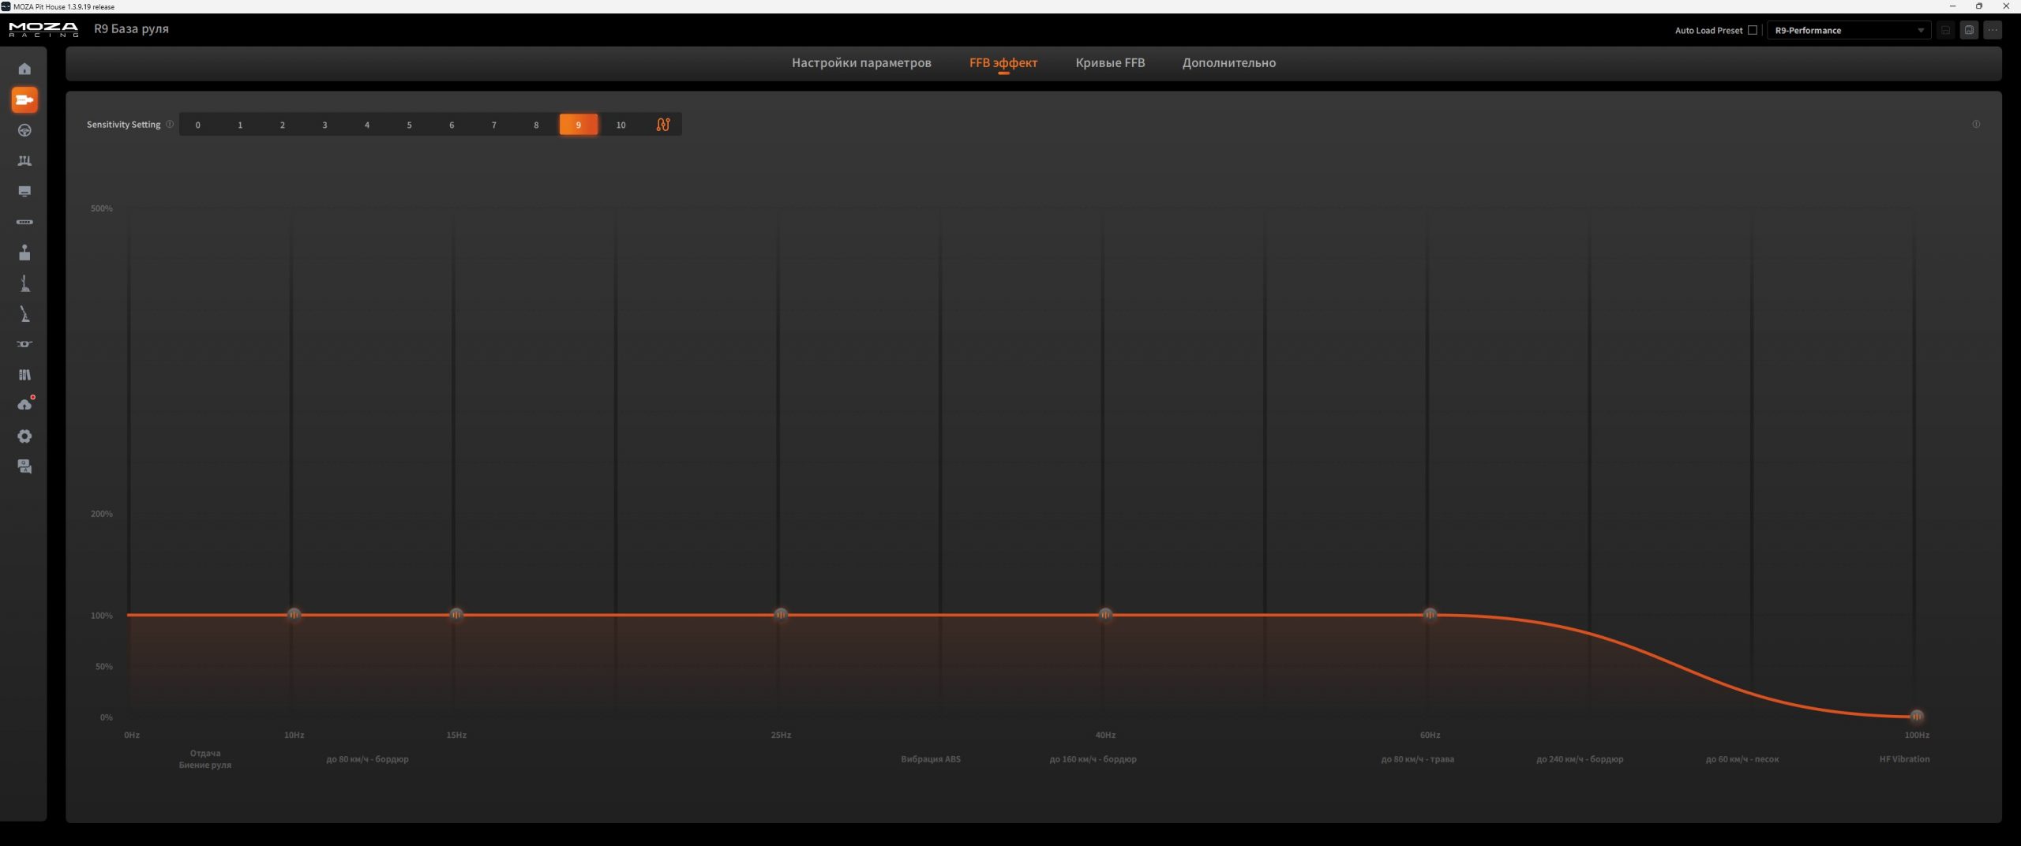Click the R9 База руля title text
This screenshot has height=846, width=2021.
point(131,29)
